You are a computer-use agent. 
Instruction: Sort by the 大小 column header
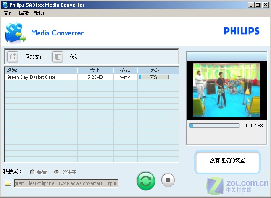point(95,70)
